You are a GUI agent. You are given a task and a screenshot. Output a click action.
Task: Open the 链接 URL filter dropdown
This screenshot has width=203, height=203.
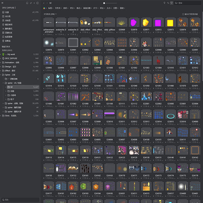pos(122,8)
